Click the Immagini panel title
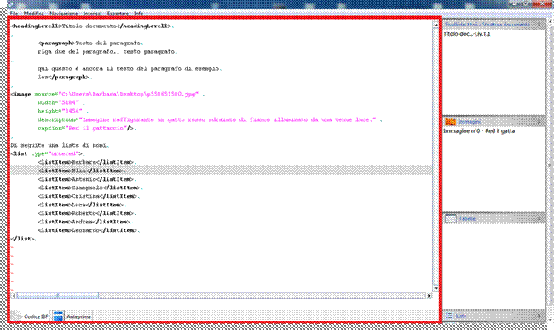Screen dimensions: 554x330 pos(470,122)
